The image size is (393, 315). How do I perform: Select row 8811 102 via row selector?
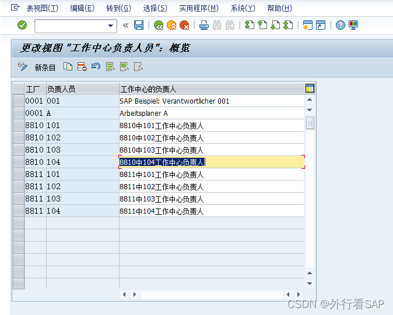click(x=19, y=187)
